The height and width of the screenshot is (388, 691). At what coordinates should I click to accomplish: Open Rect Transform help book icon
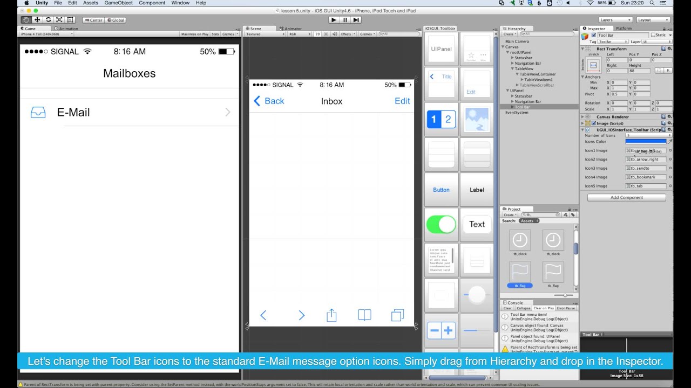(663, 48)
